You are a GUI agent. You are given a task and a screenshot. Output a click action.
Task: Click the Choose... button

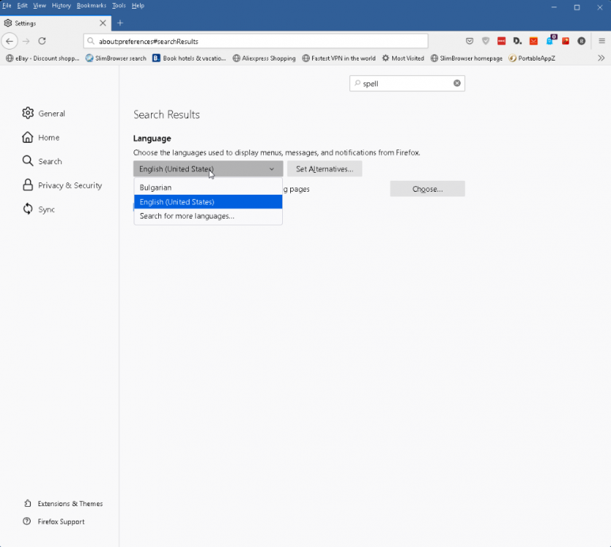coord(427,189)
